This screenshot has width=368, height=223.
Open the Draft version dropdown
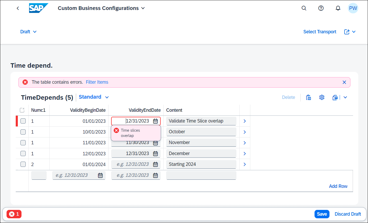pyautogui.click(x=28, y=31)
